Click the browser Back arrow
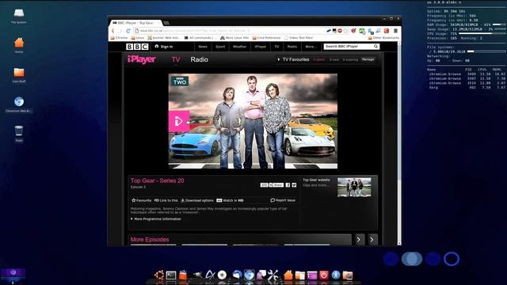 click(112, 31)
